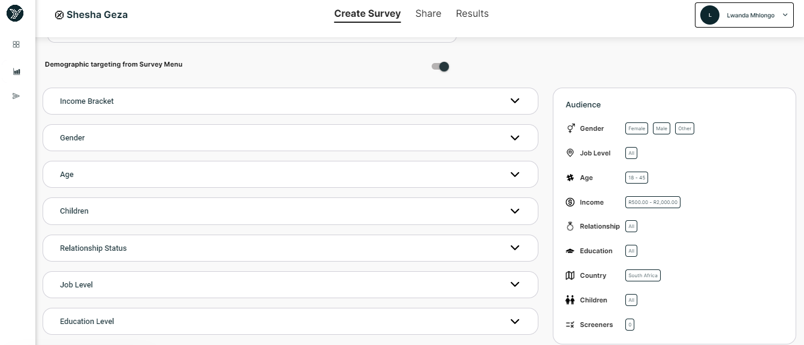Screen dimensions: 804x345
Task: Click the Relationship ring icon
Action: tap(570, 226)
